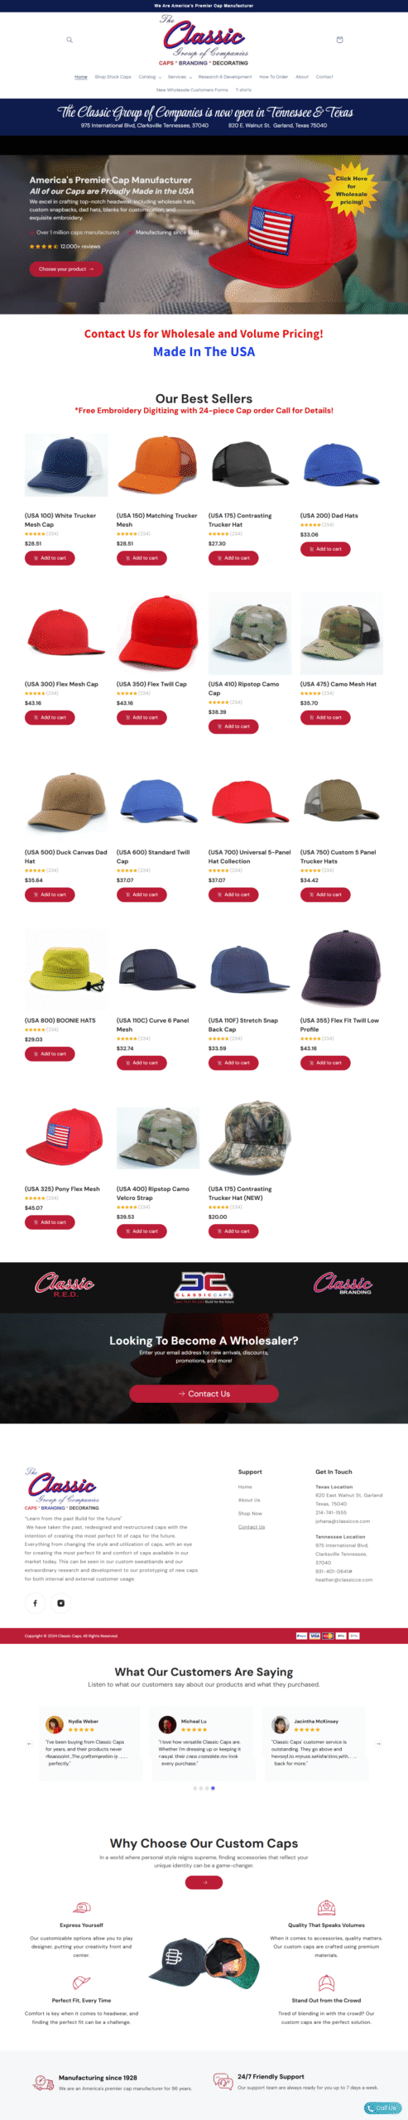Select the second testimonial carousel dot

[x=201, y=1788]
